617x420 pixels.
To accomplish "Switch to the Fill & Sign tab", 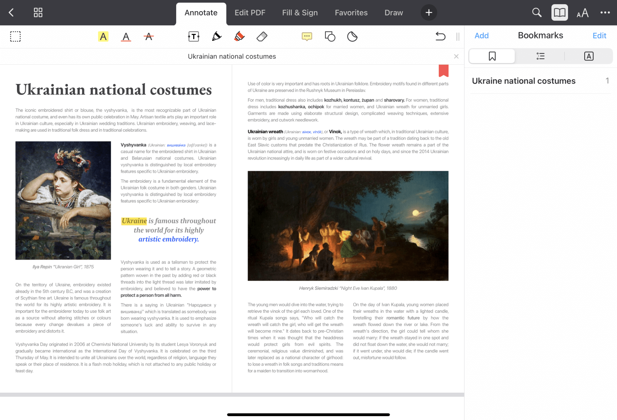I will pyautogui.click(x=300, y=13).
